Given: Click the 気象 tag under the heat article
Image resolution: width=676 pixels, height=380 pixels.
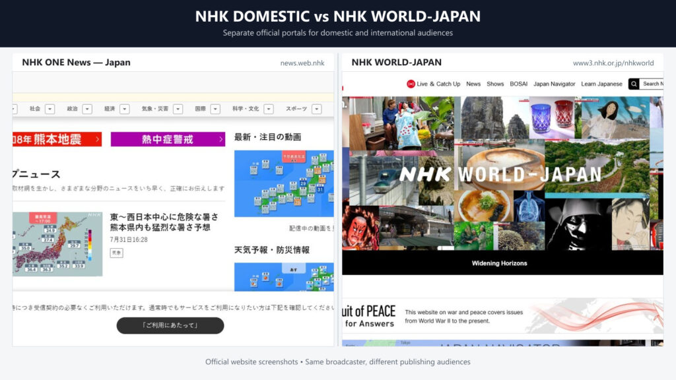Looking at the screenshot, I should click(x=116, y=253).
